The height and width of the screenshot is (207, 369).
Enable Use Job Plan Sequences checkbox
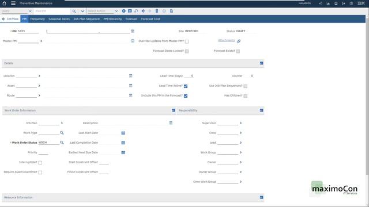click(x=246, y=86)
